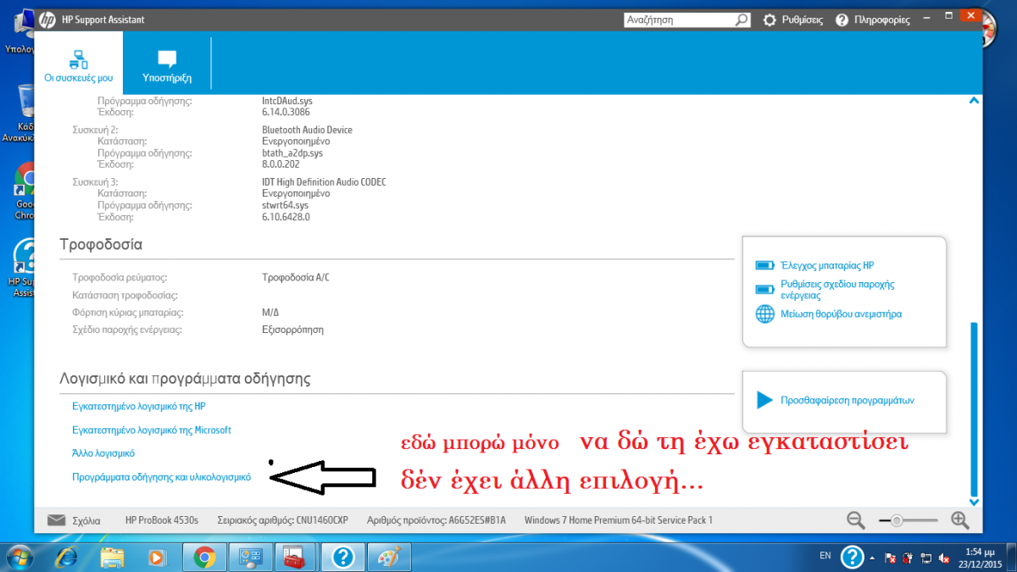Viewport: 1017px width, 572px height.
Task: Open Προσθαφαίρεση προγραμμάτων link
Action: 847,401
